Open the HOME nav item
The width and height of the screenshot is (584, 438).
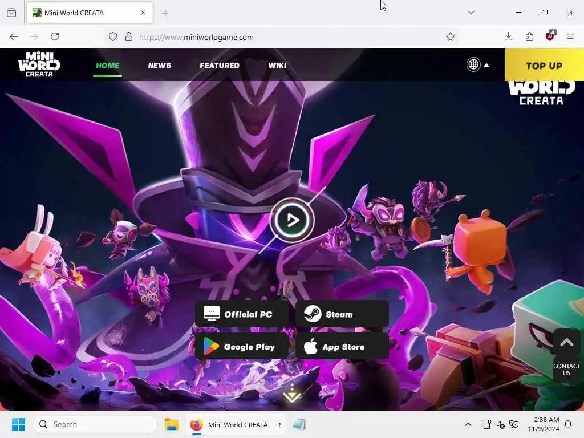pyautogui.click(x=108, y=66)
